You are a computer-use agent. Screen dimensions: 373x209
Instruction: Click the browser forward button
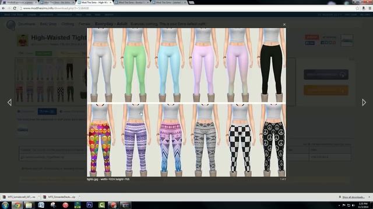9,8
